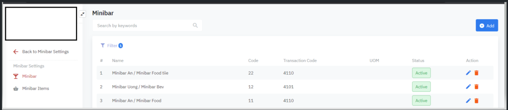Sort by the Transaction Code column header

click(300, 61)
